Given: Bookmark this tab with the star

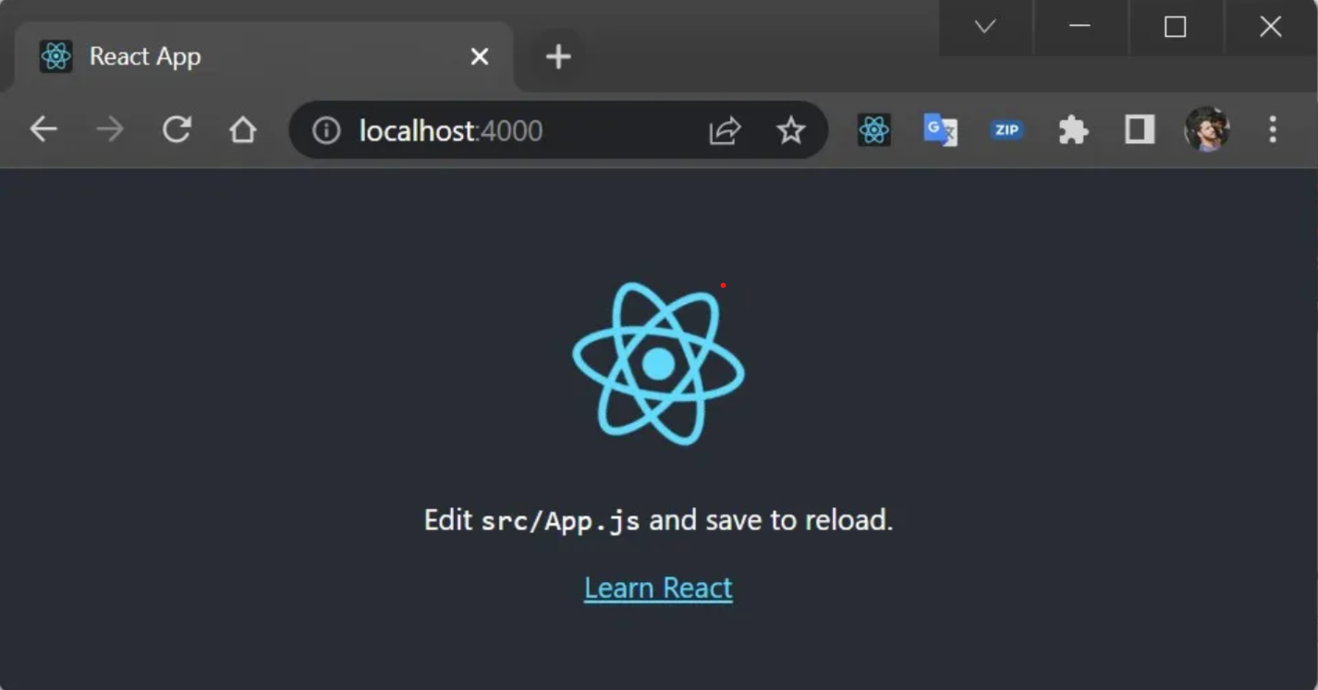Looking at the screenshot, I should coord(791,130).
